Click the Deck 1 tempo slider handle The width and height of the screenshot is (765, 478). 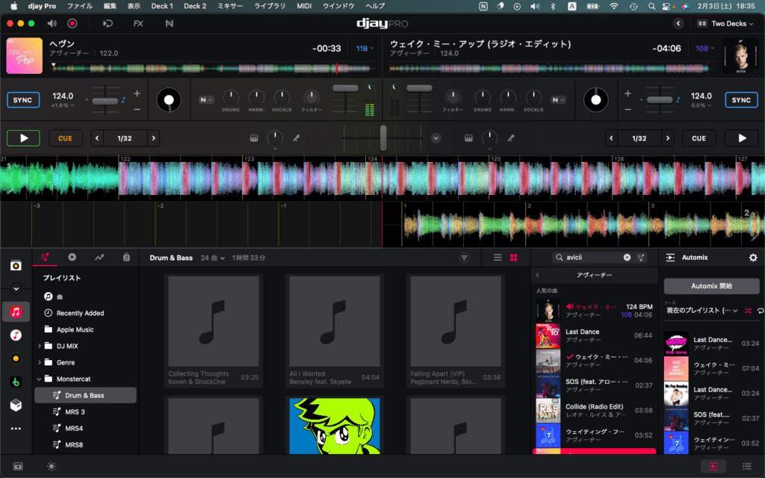coord(105,101)
